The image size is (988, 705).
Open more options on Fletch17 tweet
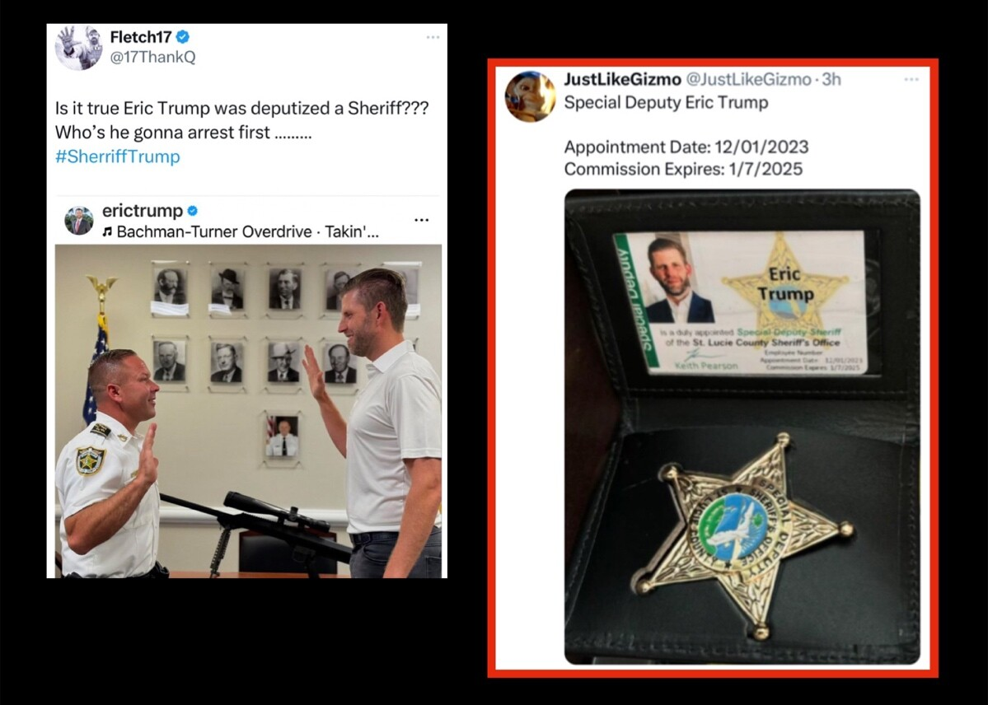(433, 37)
